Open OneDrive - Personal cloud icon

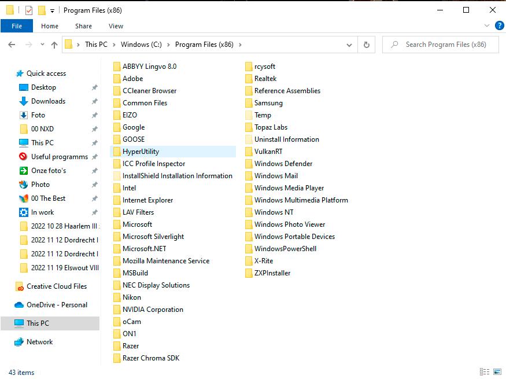19,305
